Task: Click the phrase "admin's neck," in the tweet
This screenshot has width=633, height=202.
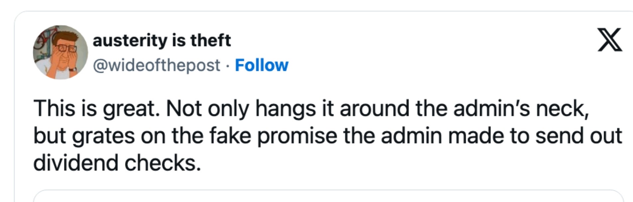Action: (x=521, y=109)
